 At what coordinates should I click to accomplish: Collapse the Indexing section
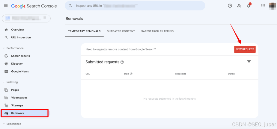tap(10, 82)
